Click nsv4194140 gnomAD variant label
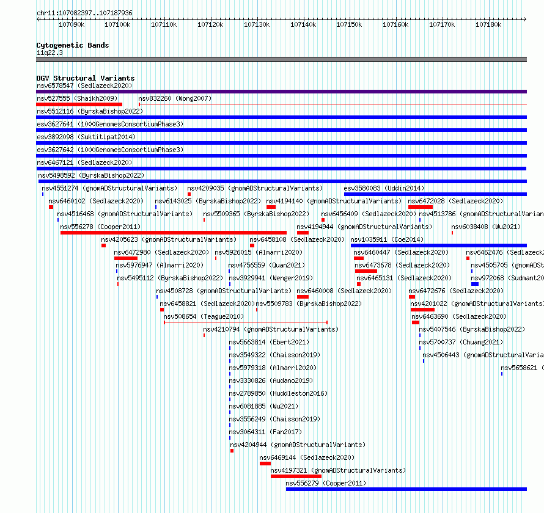Screen dimensions: 544x513 coord(334,201)
